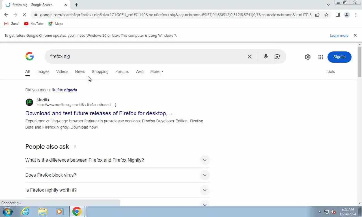
Task: Click the taskbar clock and date
Action: (348, 212)
